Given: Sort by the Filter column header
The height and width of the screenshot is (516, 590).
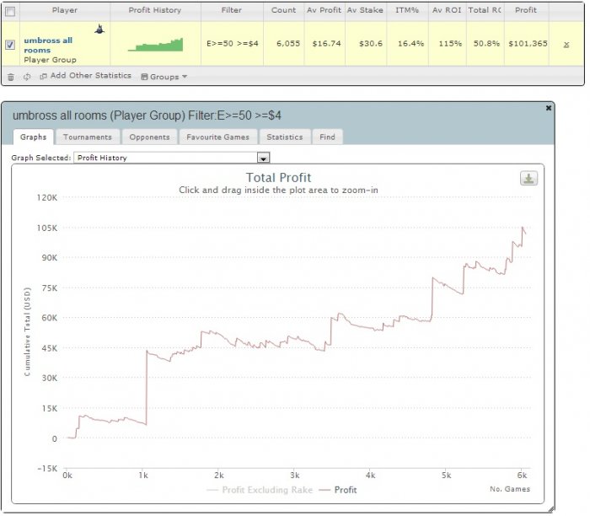Looking at the screenshot, I should [x=232, y=10].
